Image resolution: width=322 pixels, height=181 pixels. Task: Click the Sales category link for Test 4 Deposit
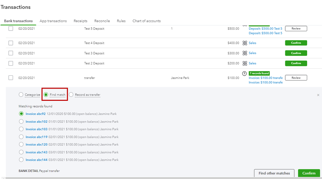tap(252, 43)
